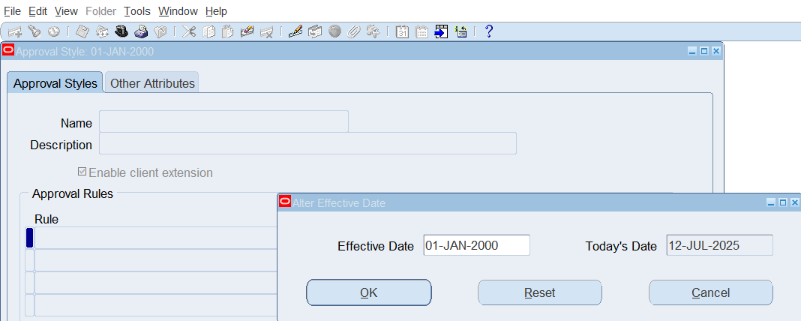This screenshot has width=801, height=321.
Task: Click the calendar Alter Effective Date icon
Action: coord(402,31)
